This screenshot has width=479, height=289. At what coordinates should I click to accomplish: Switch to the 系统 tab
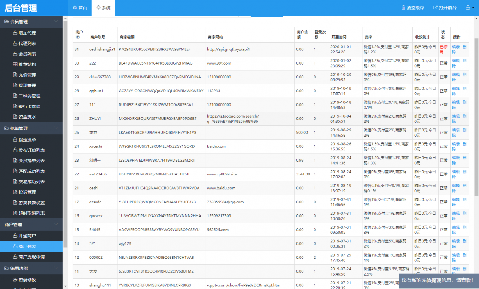[x=103, y=7]
